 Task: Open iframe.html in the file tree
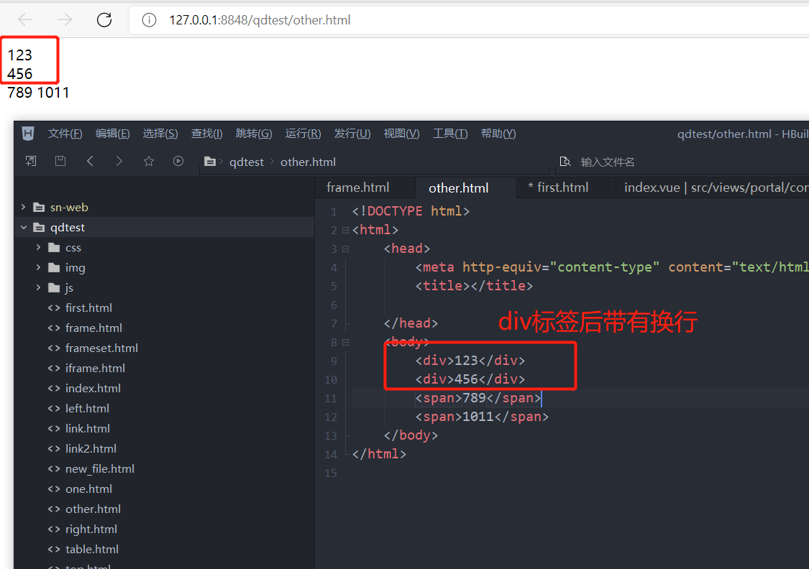[95, 368]
